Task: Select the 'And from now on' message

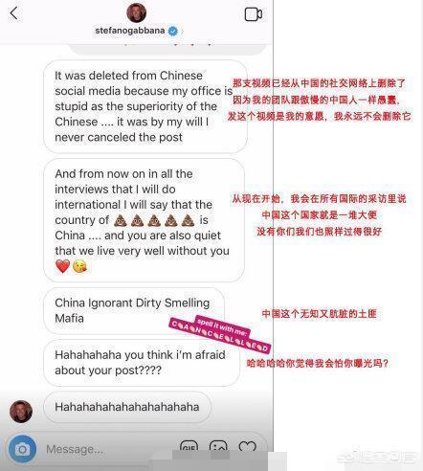Action: (x=144, y=220)
